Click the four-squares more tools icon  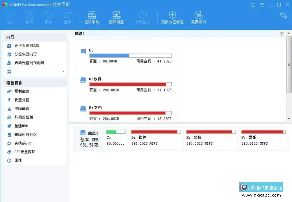9,71
